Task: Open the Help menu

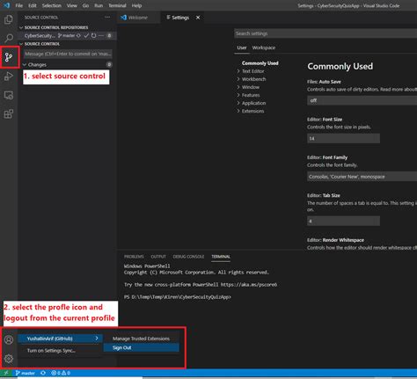Action: point(136,5)
